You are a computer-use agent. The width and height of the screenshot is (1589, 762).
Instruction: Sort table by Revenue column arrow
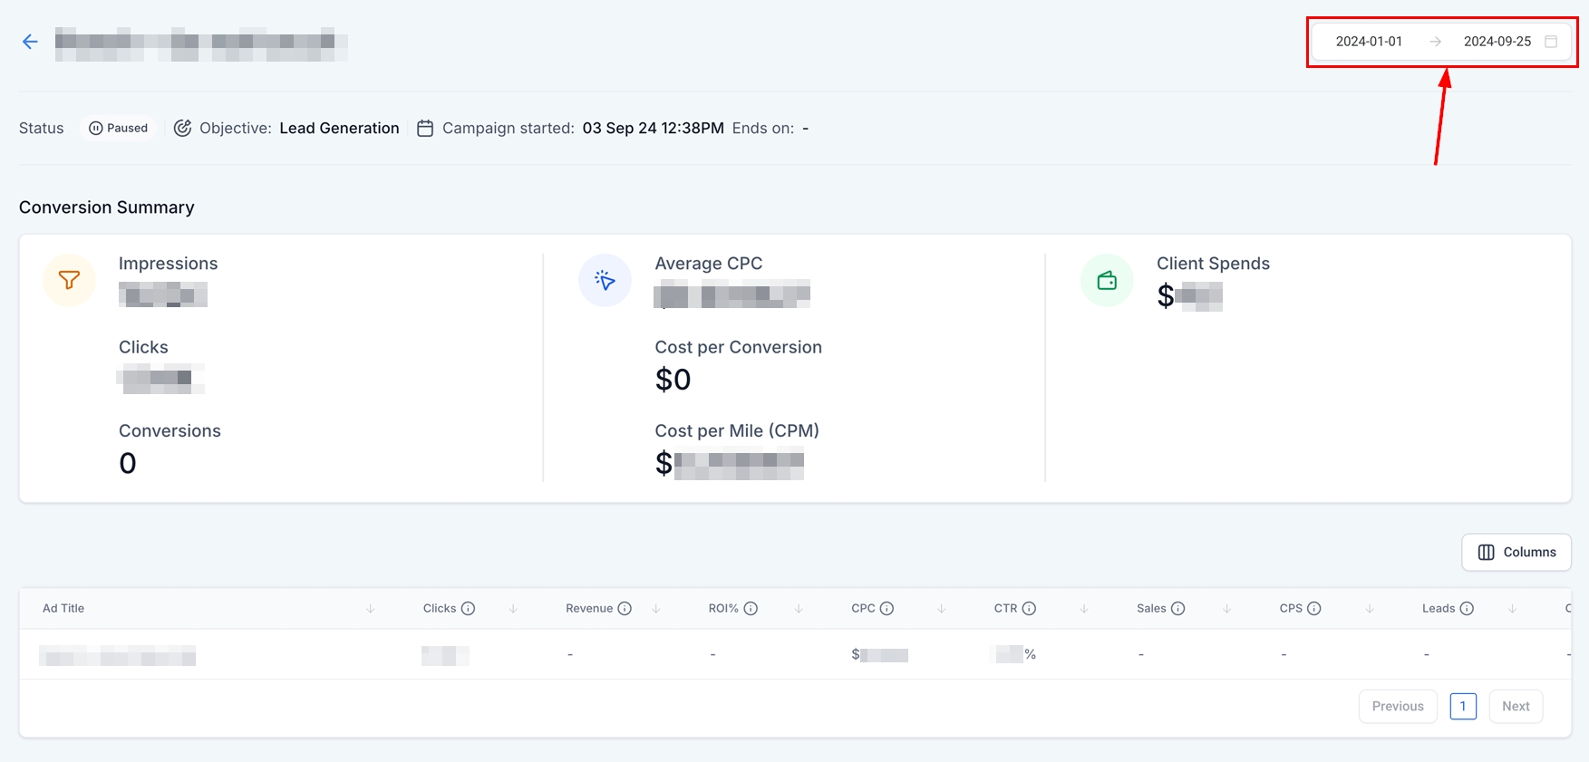click(656, 609)
